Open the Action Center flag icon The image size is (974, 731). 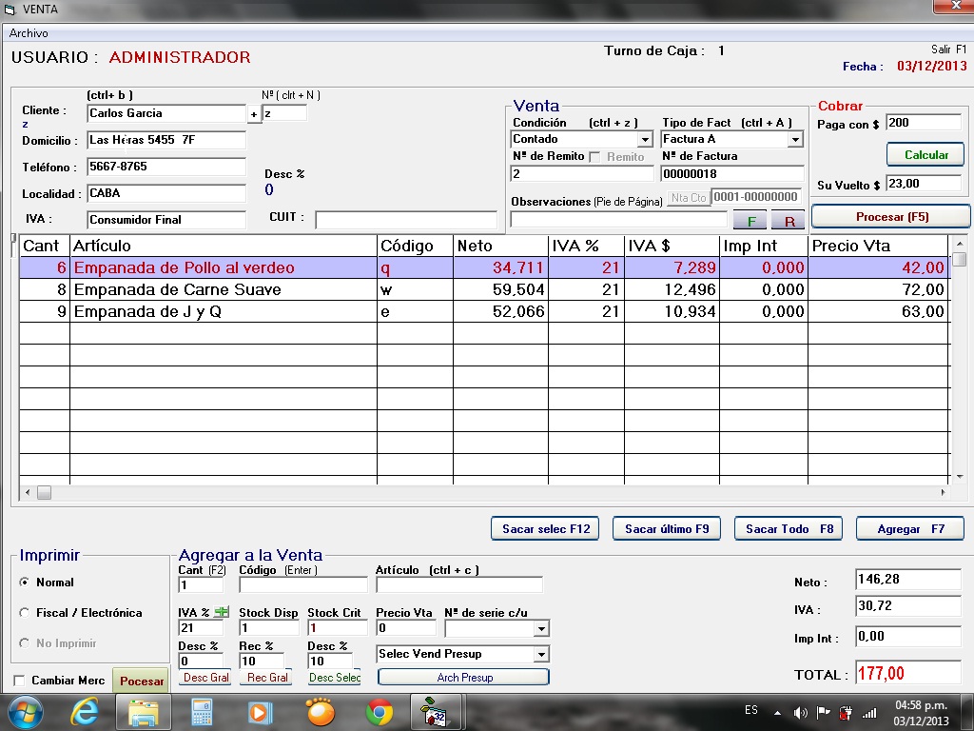(x=823, y=713)
